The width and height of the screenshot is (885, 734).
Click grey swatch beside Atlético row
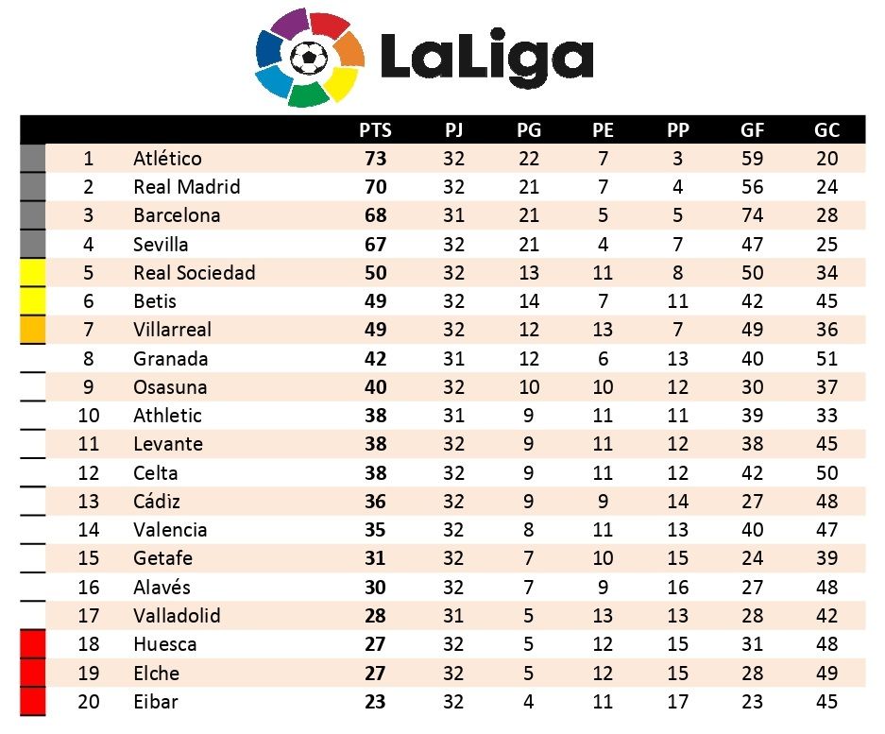point(32,159)
